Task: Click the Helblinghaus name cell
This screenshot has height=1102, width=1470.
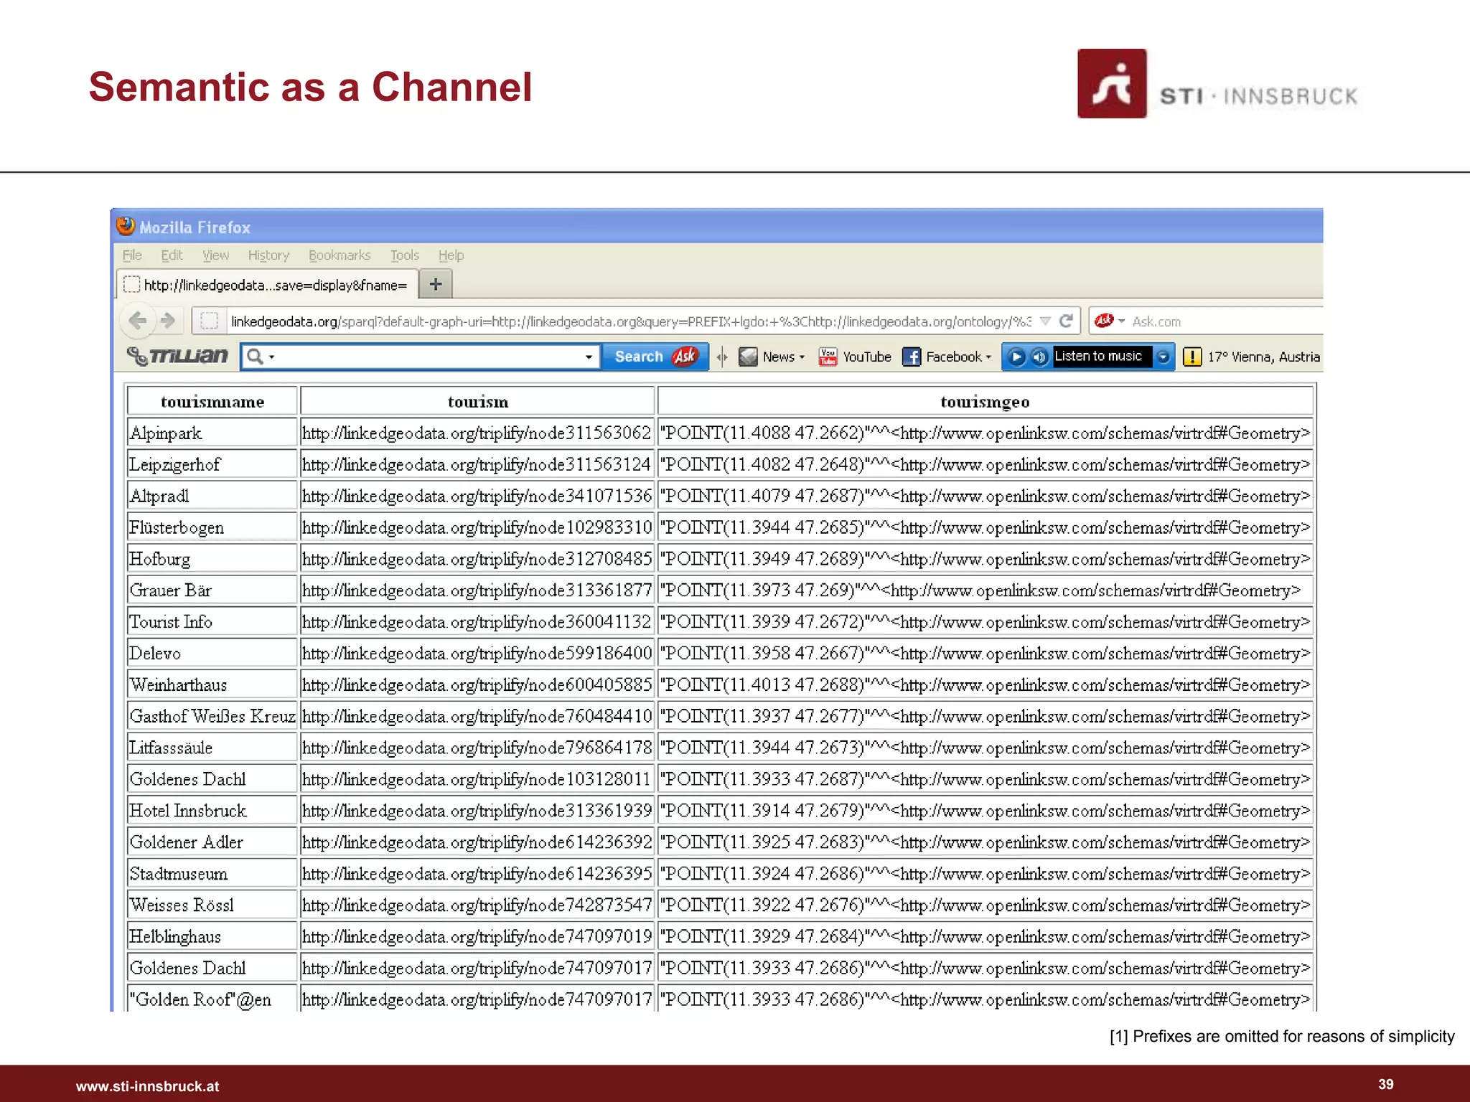Action: tap(212, 936)
